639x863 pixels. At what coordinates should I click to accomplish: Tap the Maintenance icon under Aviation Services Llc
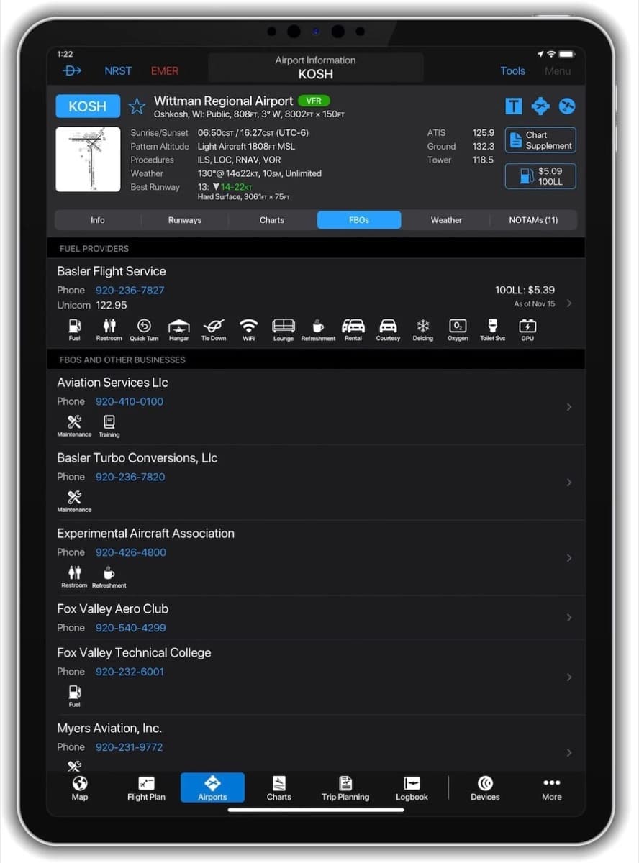point(75,426)
